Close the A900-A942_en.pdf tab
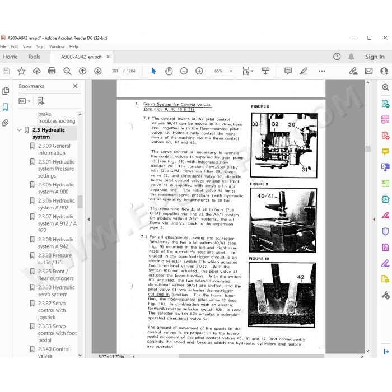This screenshot has height=392, width=392. [108, 57]
